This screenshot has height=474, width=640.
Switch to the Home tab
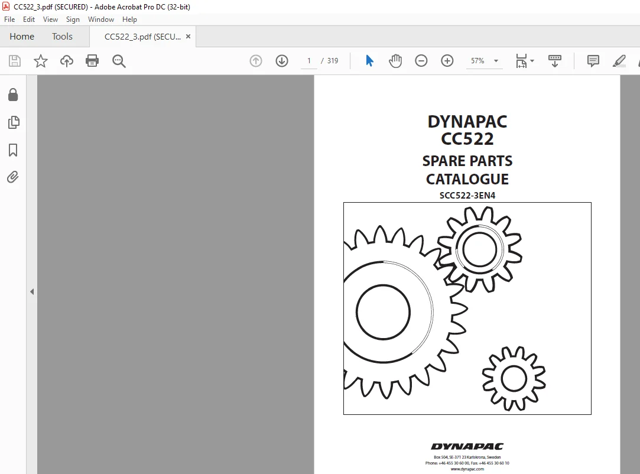pyautogui.click(x=22, y=36)
